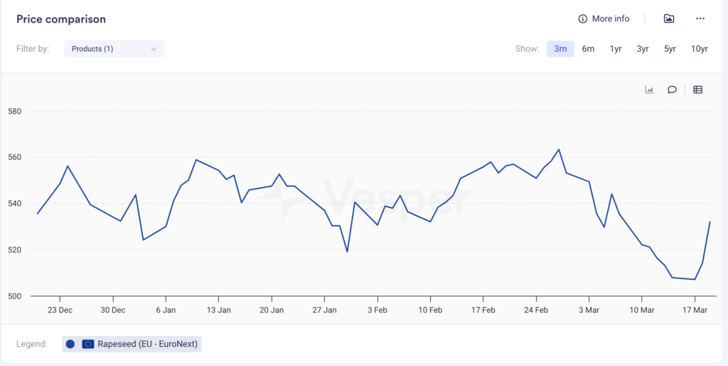
Task: Click the speech bubble comments icon
Action: tap(672, 90)
